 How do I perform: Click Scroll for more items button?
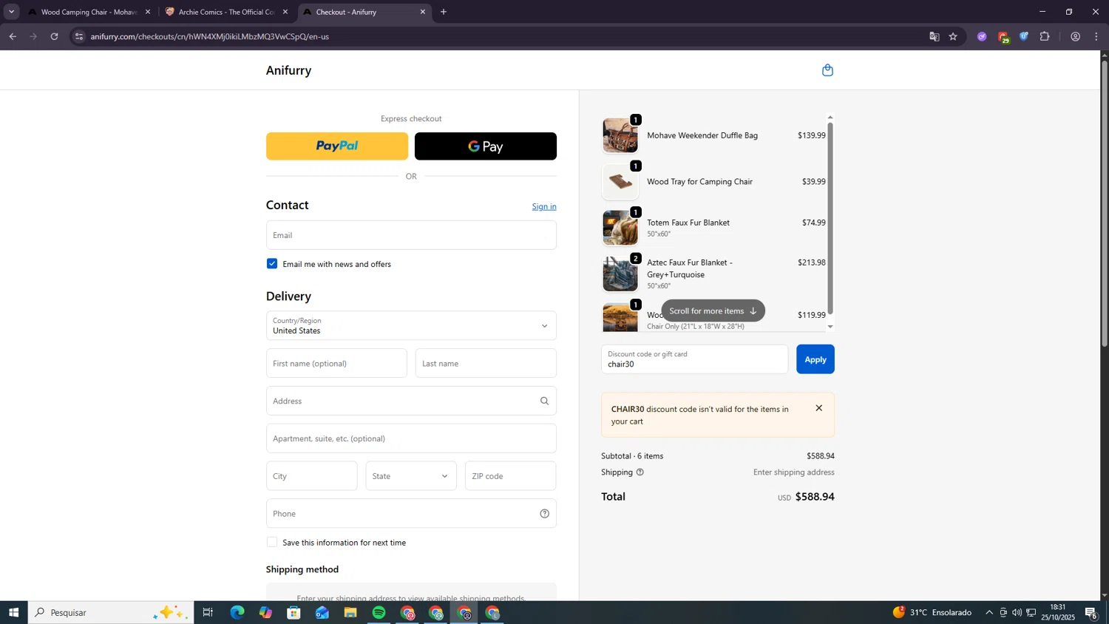coord(713,311)
